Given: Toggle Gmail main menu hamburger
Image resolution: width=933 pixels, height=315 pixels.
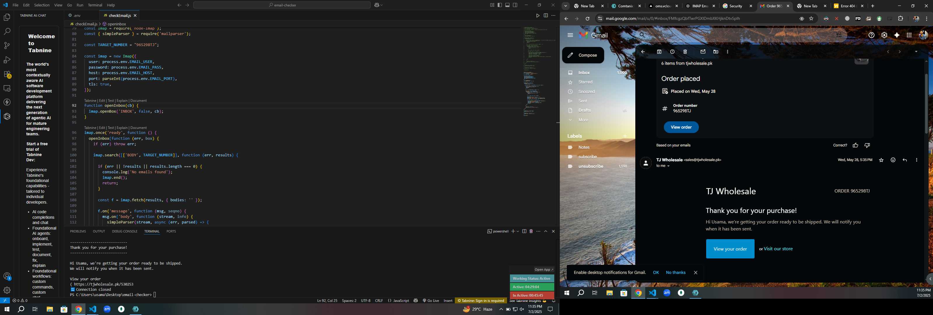Looking at the screenshot, I should point(570,35).
